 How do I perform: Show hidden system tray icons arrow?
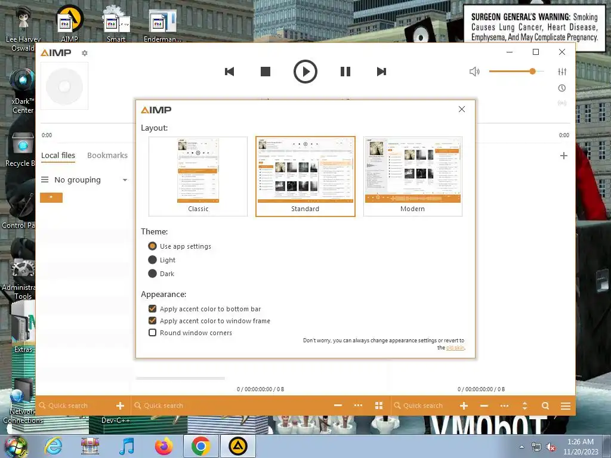(x=521, y=447)
